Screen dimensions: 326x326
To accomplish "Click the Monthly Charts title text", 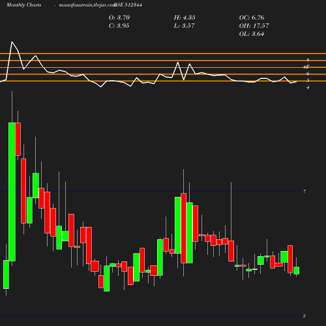I will pyautogui.click(x=24, y=5).
